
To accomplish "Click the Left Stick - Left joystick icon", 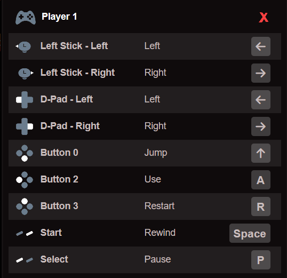I will click(23, 47).
